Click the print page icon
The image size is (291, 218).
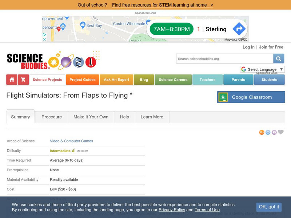pos(268,133)
